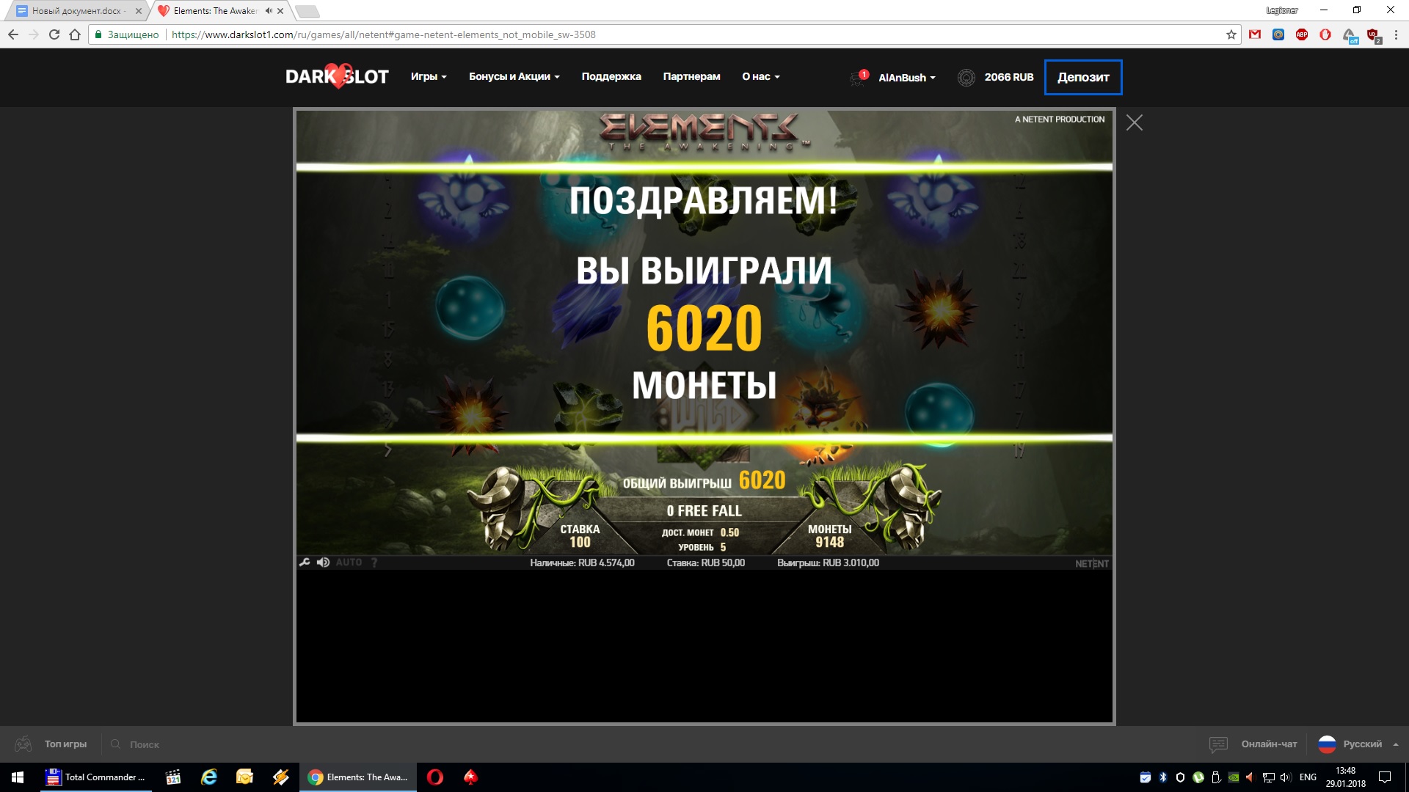The width and height of the screenshot is (1409, 792).
Task: Open the clapperboard video app in taskbar
Action: pos(173,777)
